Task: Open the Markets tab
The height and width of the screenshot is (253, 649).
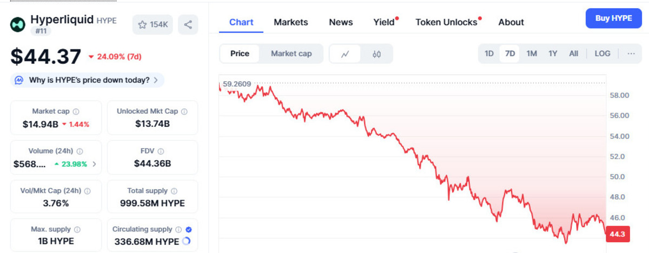Action: [291, 22]
